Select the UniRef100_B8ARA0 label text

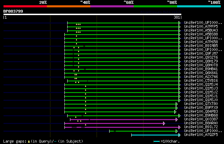tap(201, 123)
